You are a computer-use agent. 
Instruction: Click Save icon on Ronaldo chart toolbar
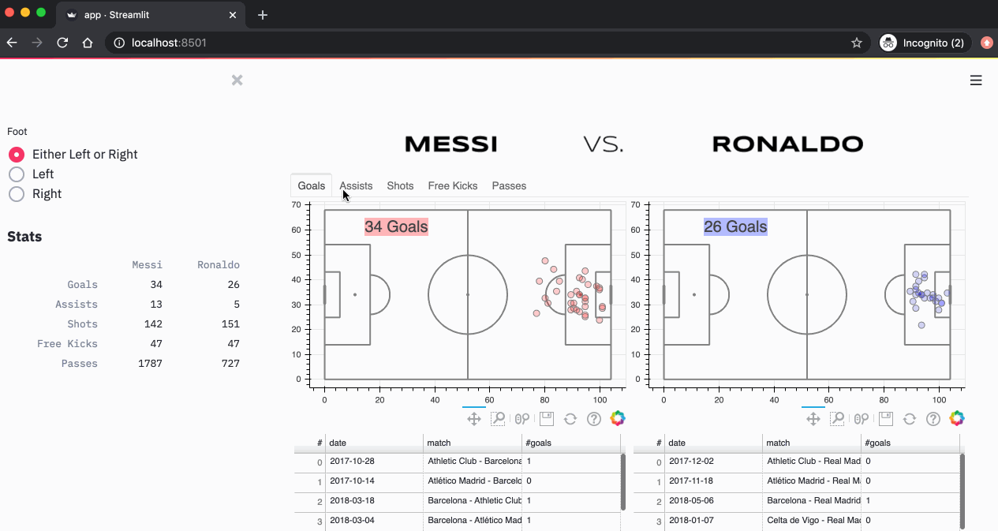tap(885, 419)
